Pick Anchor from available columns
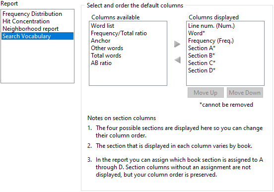Screen dimensions: 274x192 click(128, 41)
